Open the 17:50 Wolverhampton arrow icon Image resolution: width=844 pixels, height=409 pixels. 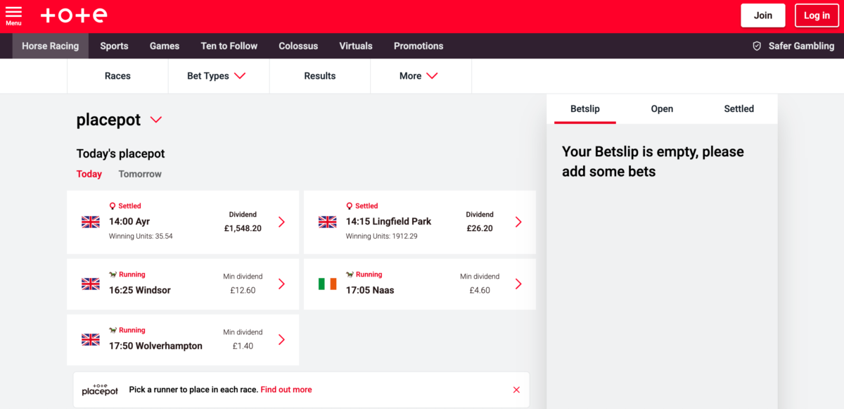pyautogui.click(x=281, y=339)
